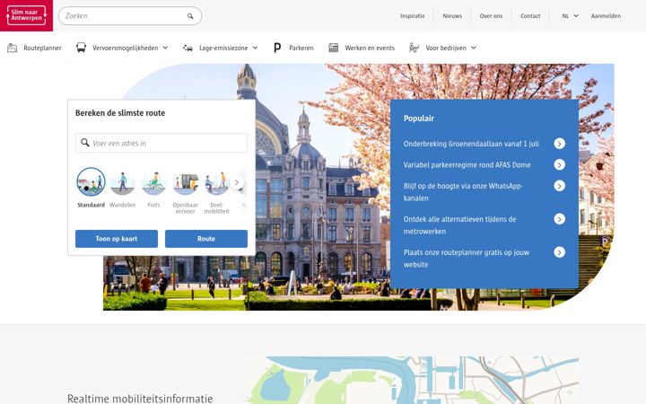Focus the Zoeken search field
Viewport: 646px width, 404px height.
point(130,16)
